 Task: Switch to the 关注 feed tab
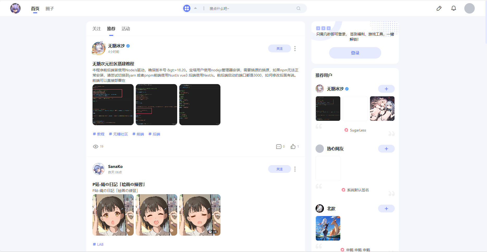pos(96,29)
